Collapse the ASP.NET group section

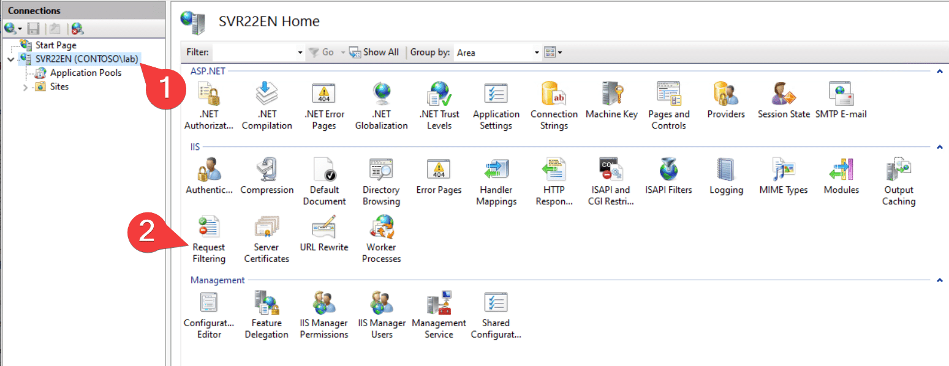click(x=939, y=72)
